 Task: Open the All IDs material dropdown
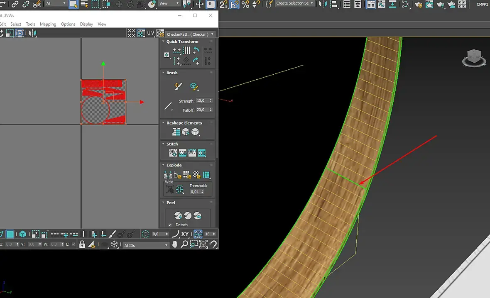coord(146,245)
